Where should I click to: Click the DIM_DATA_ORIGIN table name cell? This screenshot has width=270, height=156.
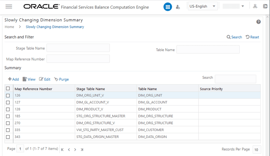coord(167,137)
